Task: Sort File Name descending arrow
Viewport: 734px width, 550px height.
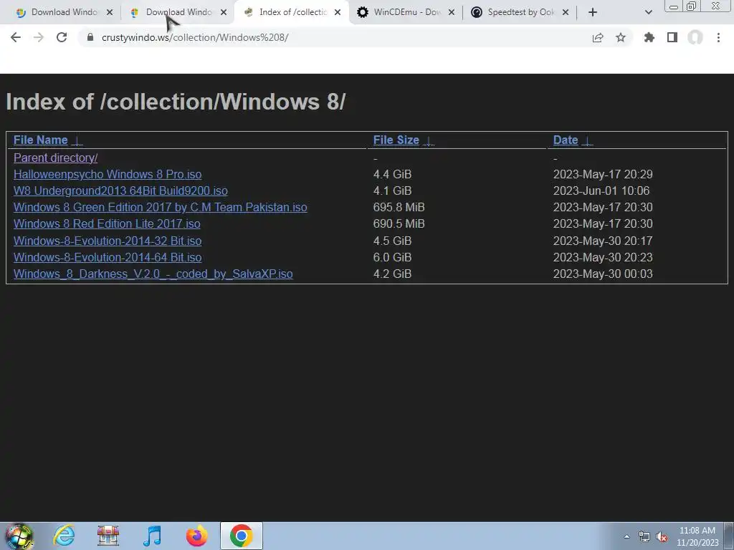Action: [78, 140]
